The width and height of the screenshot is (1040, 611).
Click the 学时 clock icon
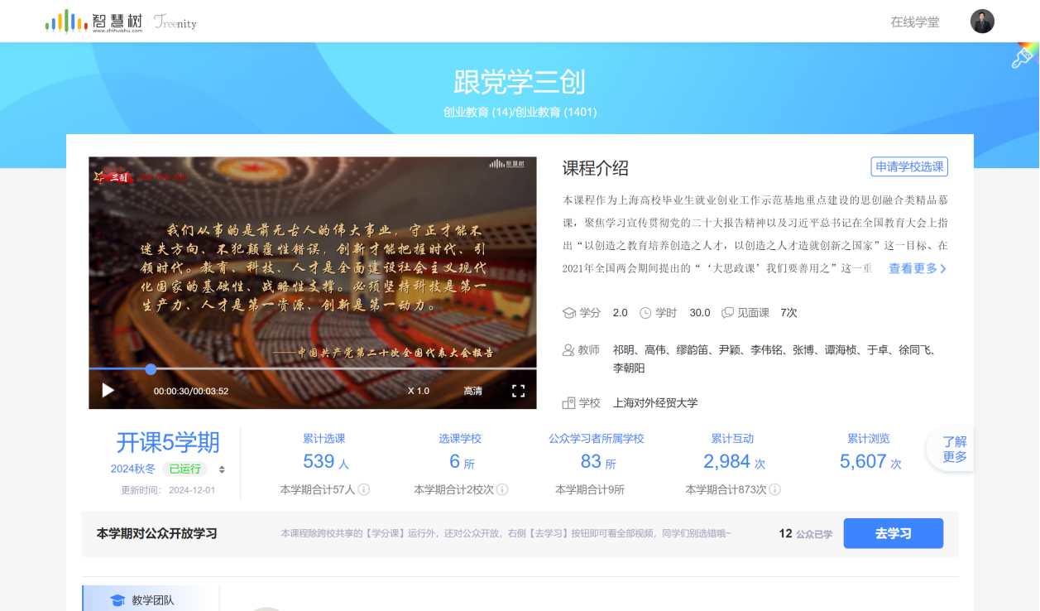coord(645,313)
